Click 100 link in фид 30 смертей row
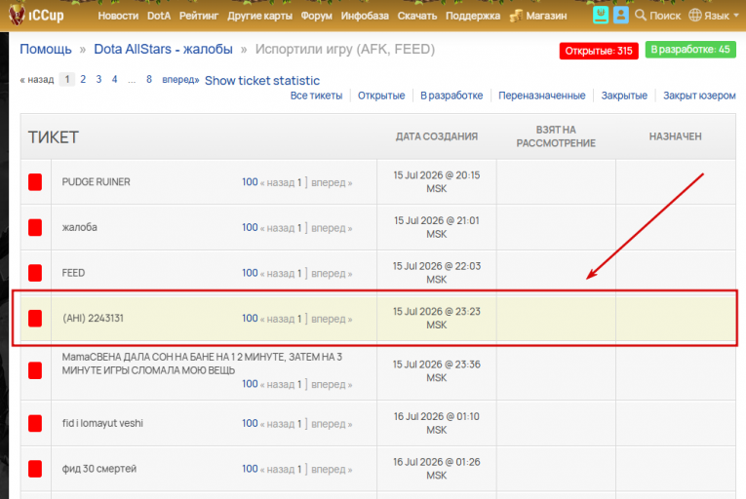Screen dimensions: 746x499 tap(250, 469)
